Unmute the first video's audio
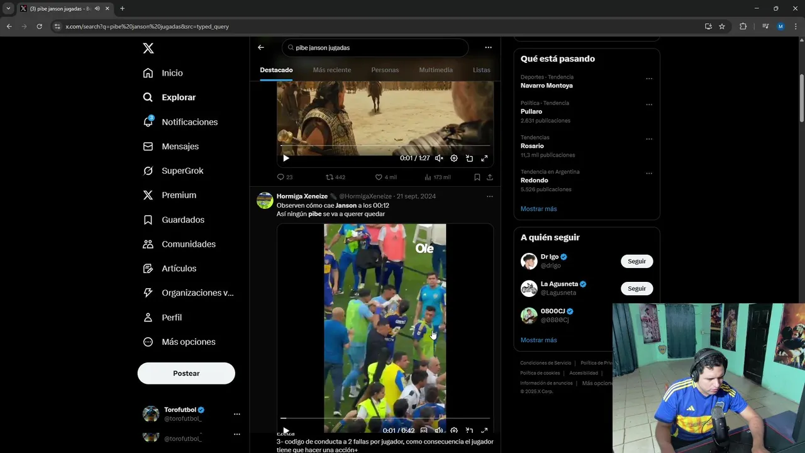The image size is (805, 453). [x=439, y=159]
